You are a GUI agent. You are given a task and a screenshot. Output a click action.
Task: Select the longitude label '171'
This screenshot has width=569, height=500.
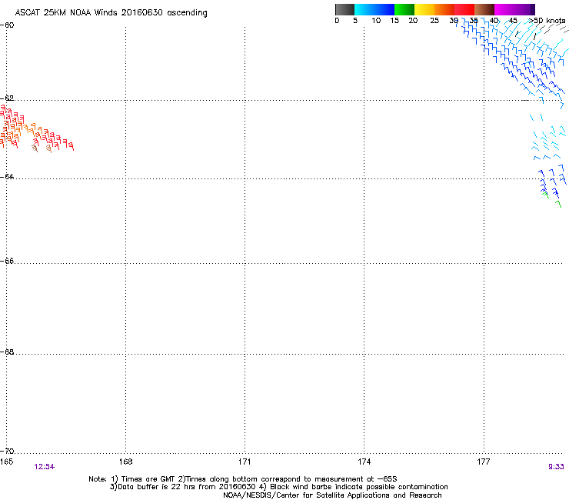tap(245, 462)
